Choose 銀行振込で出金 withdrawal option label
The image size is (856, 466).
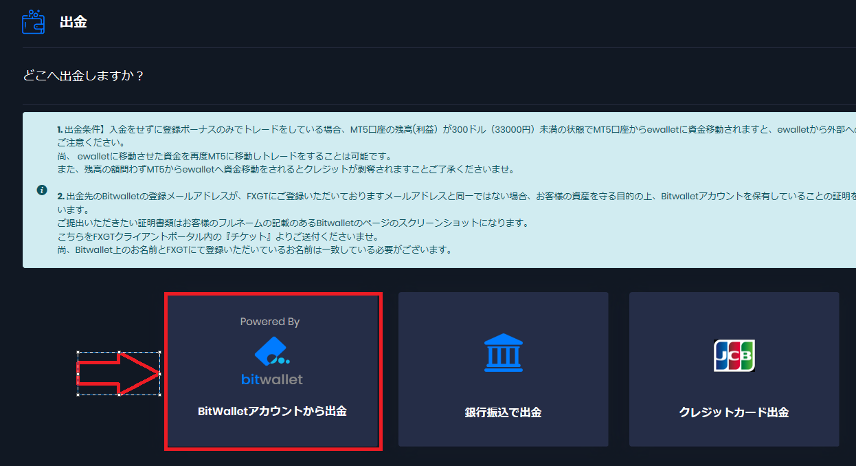[x=503, y=412]
